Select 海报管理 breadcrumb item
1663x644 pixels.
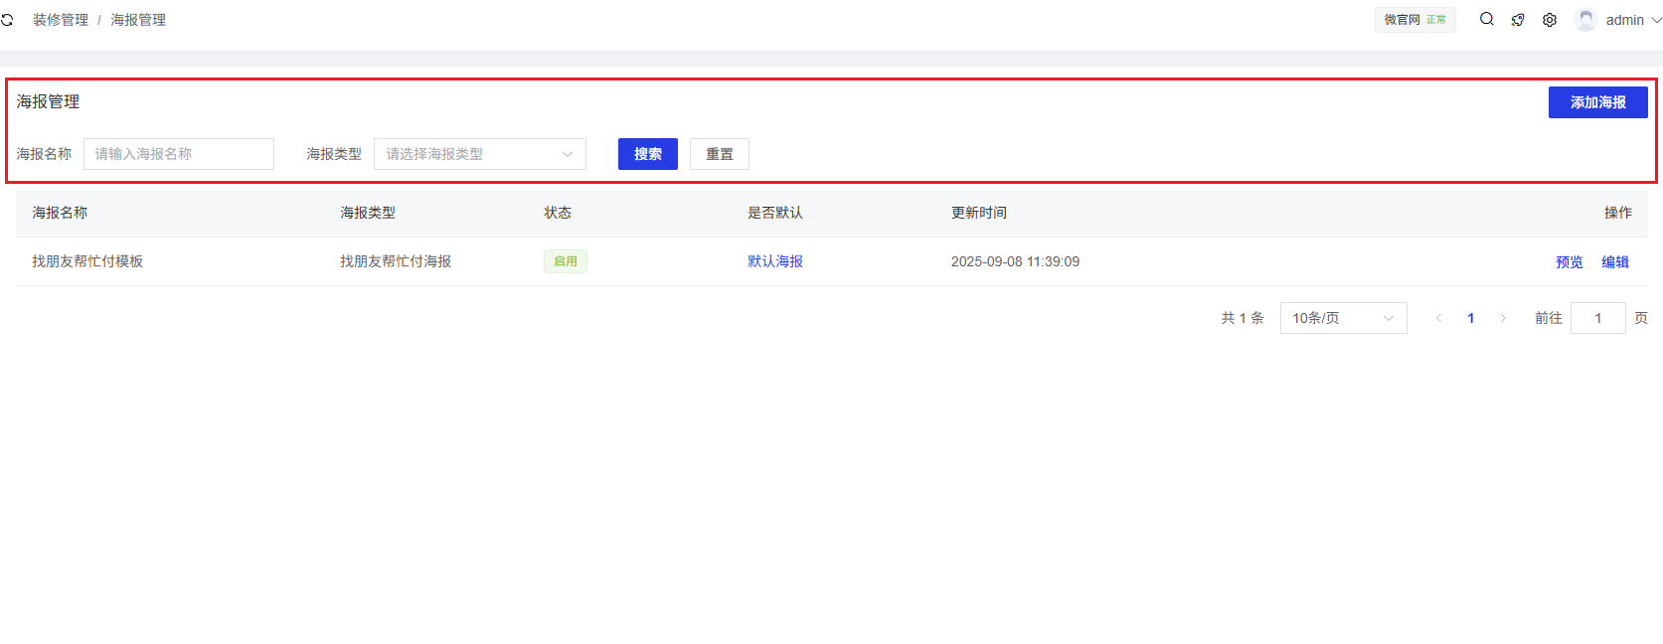pyautogui.click(x=138, y=20)
